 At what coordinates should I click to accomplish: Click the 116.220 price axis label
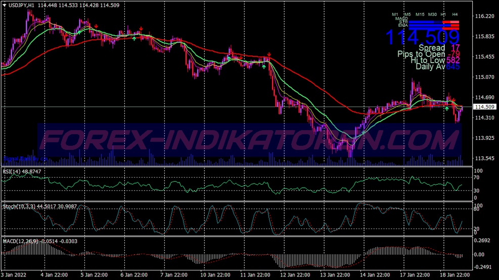coord(484,16)
